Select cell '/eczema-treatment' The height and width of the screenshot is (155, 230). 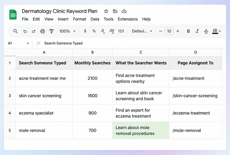tap(195, 113)
